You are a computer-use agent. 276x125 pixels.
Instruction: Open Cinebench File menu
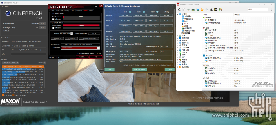pyautogui.click(x=2, y=6)
